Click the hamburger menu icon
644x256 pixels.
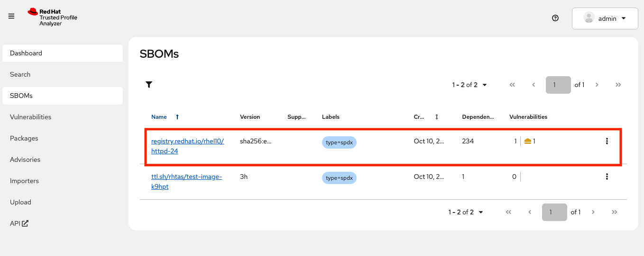tap(11, 16)
